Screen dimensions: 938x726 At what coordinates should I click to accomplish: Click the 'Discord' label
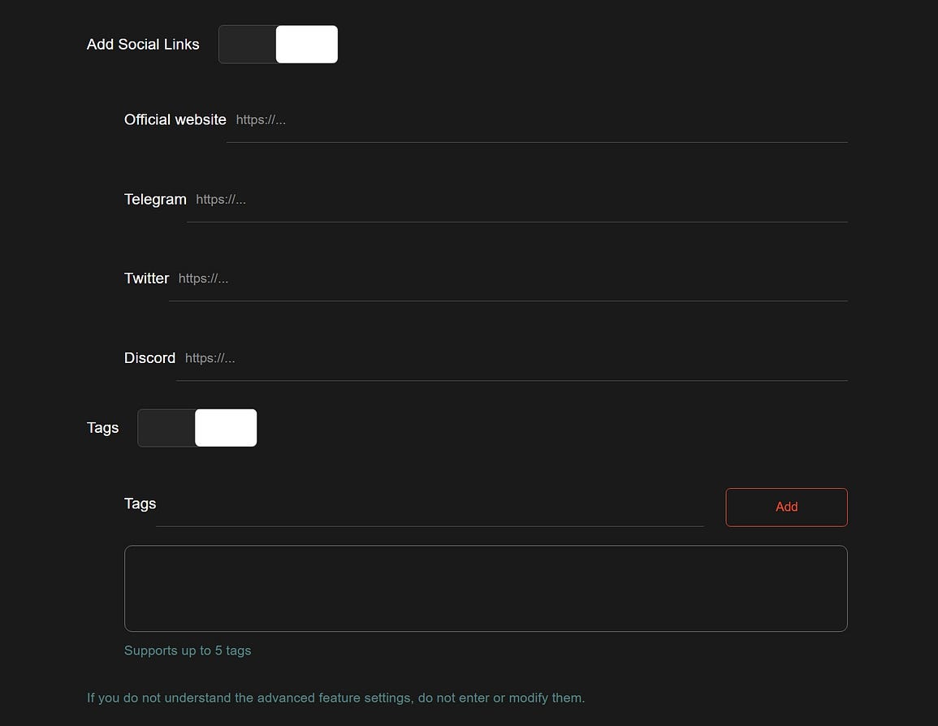pos(149,357)
